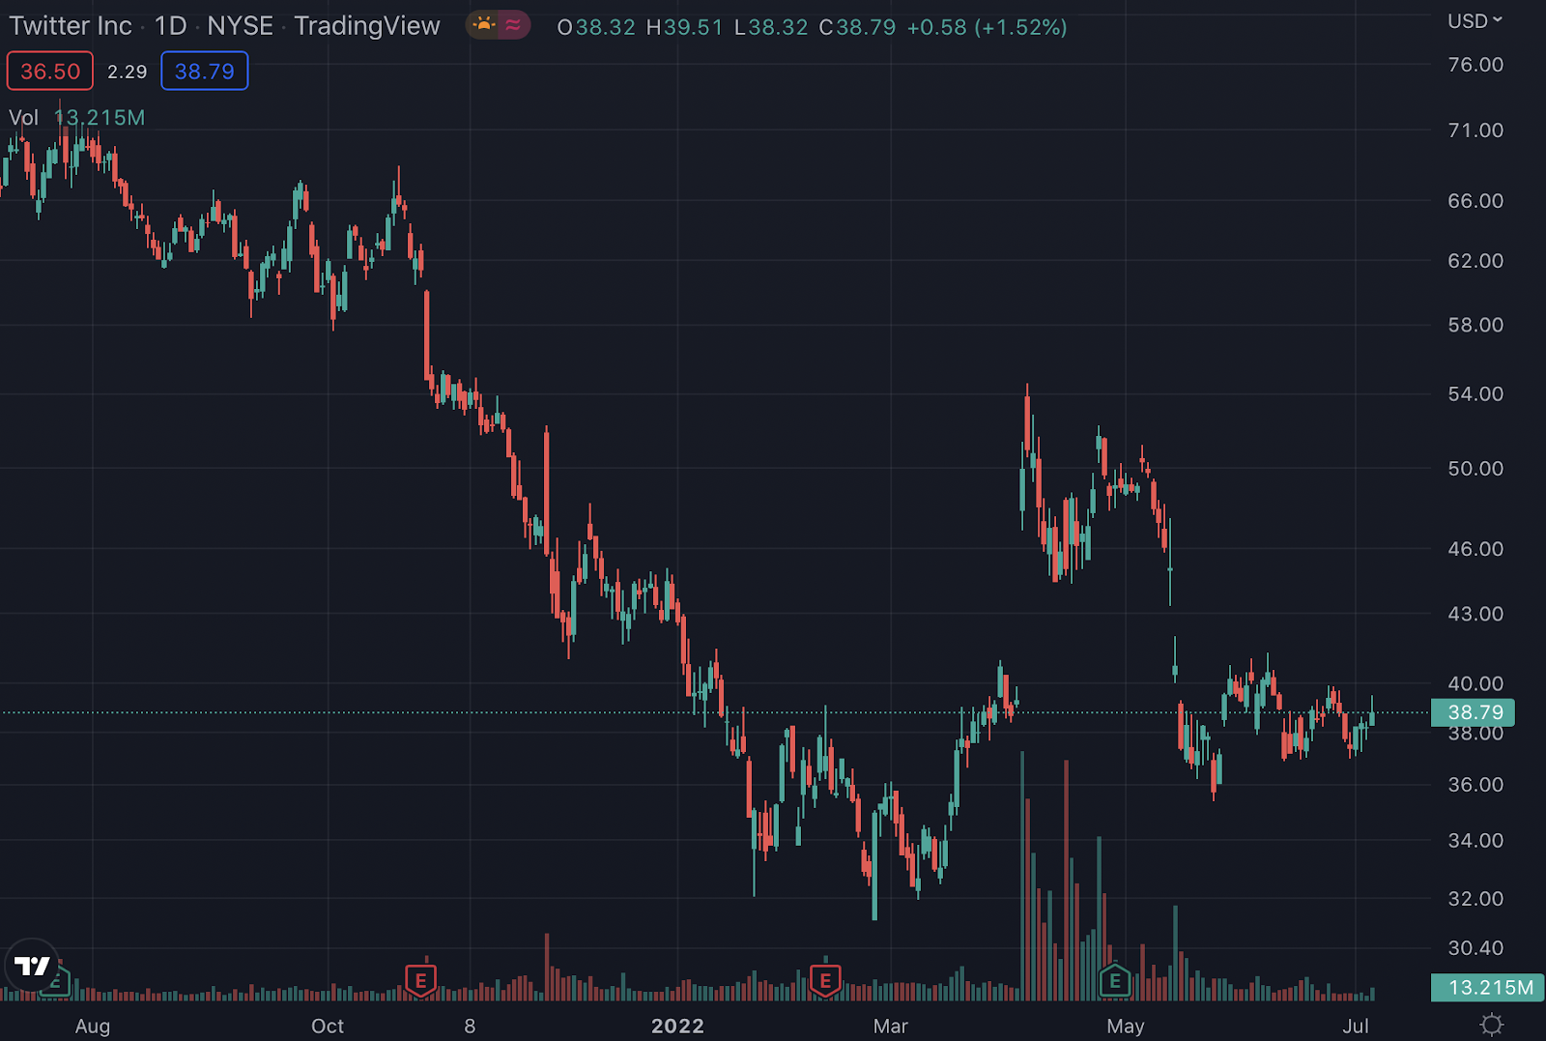Open the green earnings marker near May
The width and height of the screenshot is (1546, 1041).
pyautogui.click(x=1115, y=980)
